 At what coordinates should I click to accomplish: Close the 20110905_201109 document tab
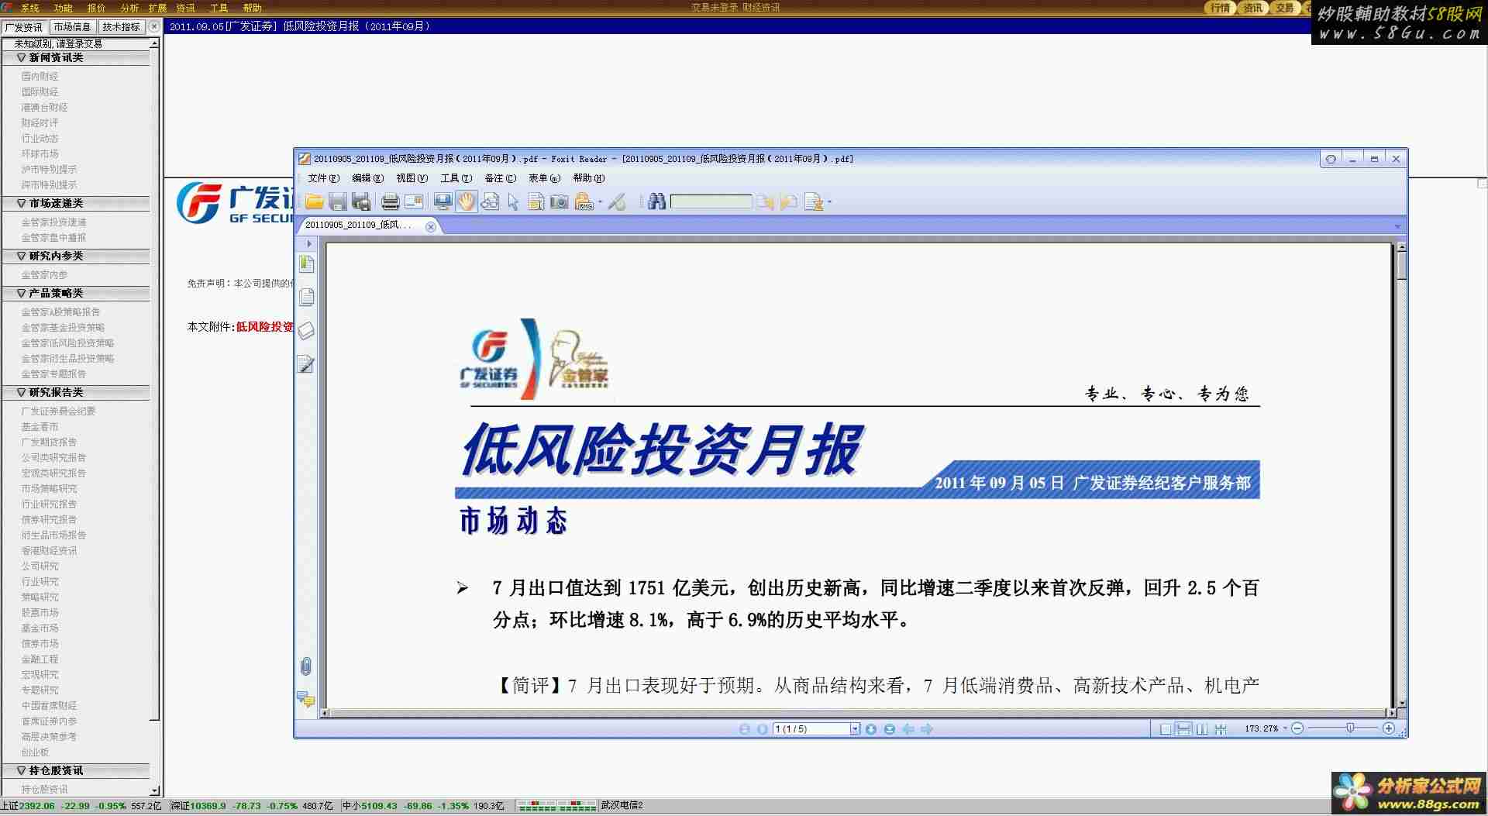[431, 226]
